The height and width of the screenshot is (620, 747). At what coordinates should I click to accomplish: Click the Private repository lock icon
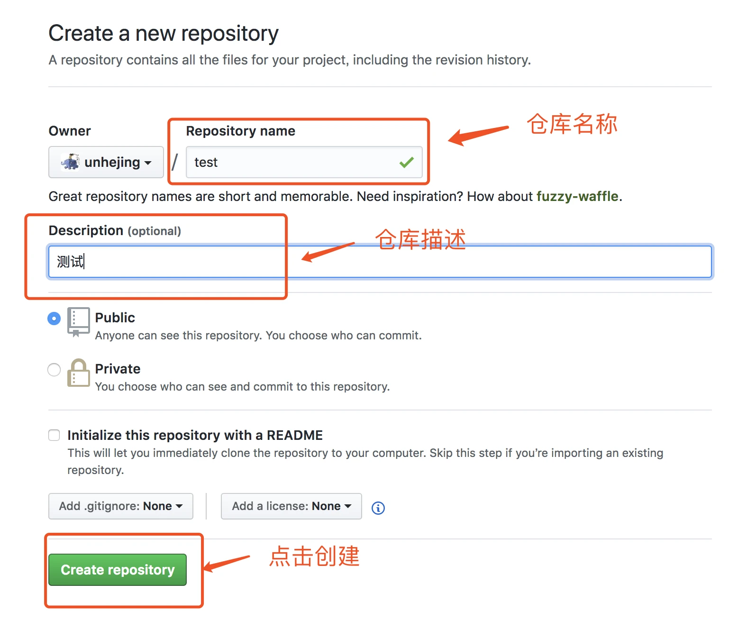tap(78, 373)
